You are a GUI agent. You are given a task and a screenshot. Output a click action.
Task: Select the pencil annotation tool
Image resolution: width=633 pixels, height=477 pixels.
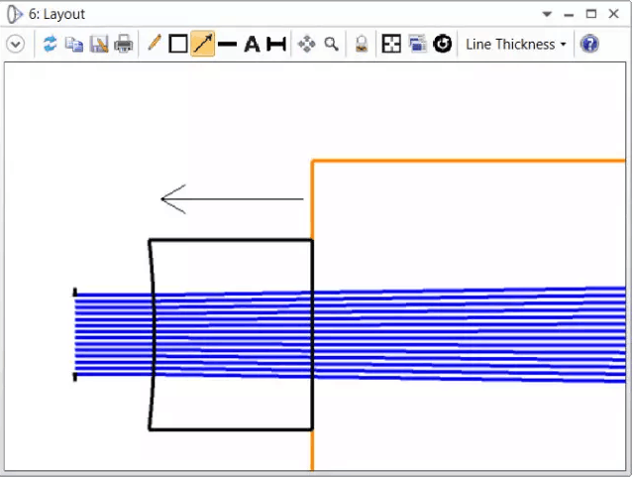pos(154,45)
